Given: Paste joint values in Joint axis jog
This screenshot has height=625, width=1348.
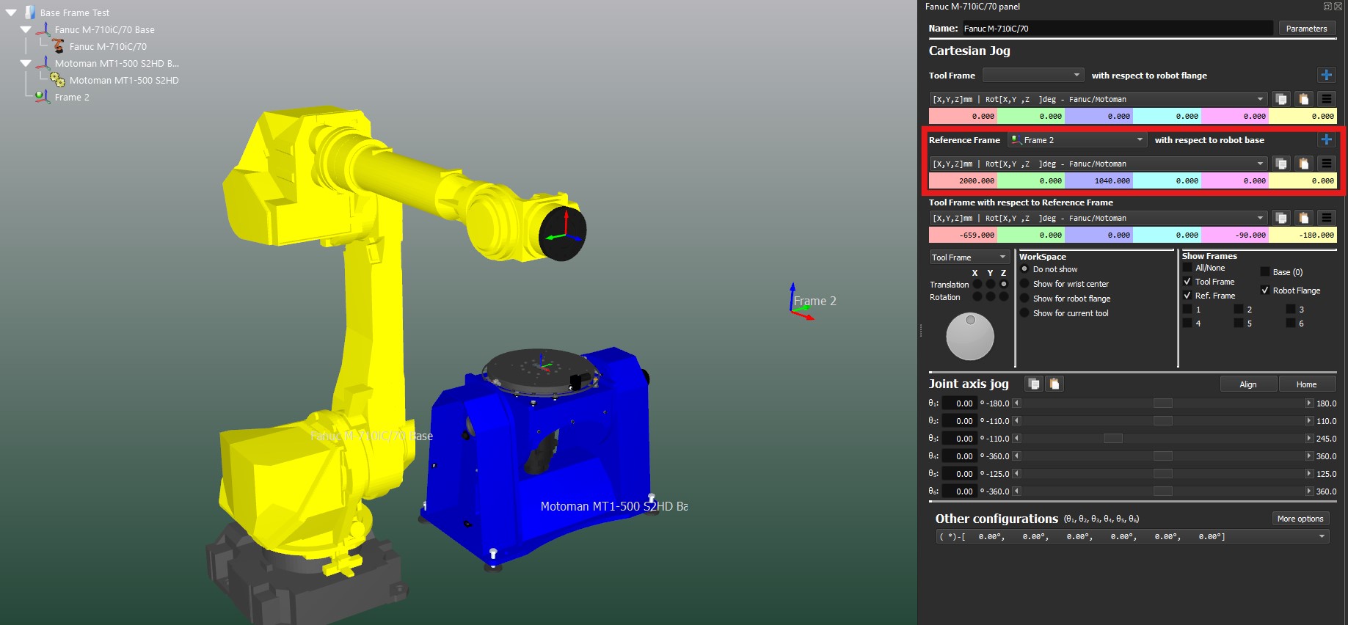Looking at the screenshot, I should coord(1054,384).
